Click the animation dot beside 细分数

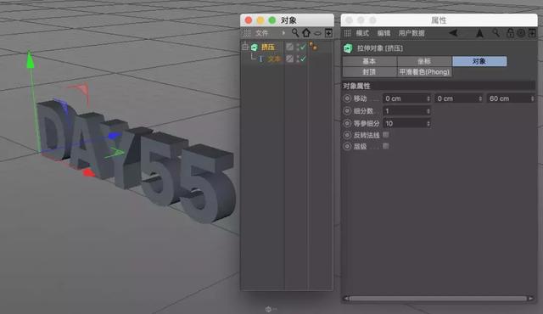[347, 111]
